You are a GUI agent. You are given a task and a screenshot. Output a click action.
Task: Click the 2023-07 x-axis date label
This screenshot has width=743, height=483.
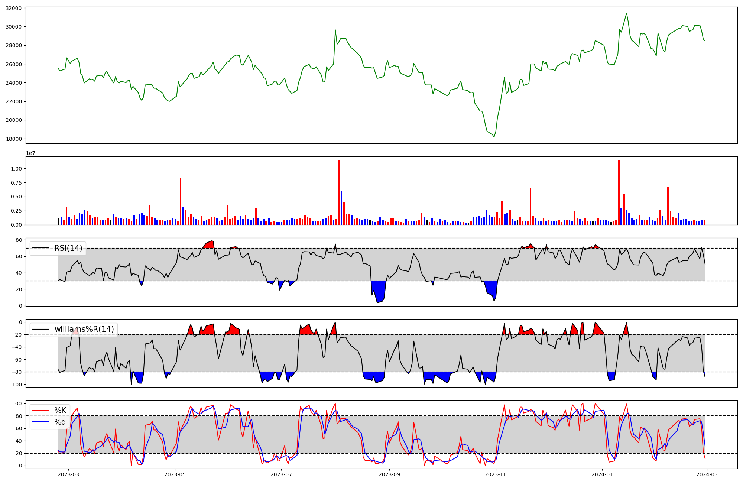281,474
